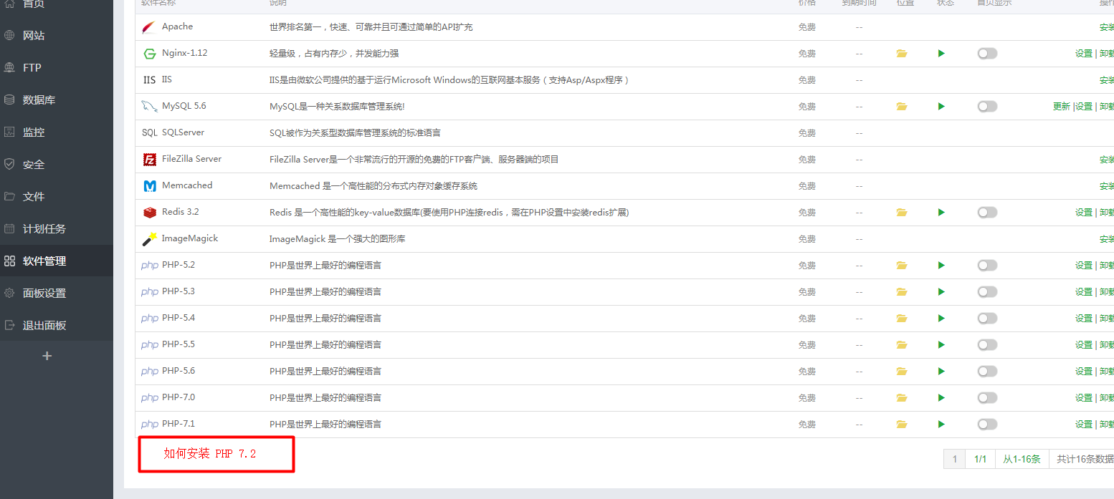The image size is (1114, 499).
Task: Click the green status arrow for PHP-5.2
Action: pos(941,266)
